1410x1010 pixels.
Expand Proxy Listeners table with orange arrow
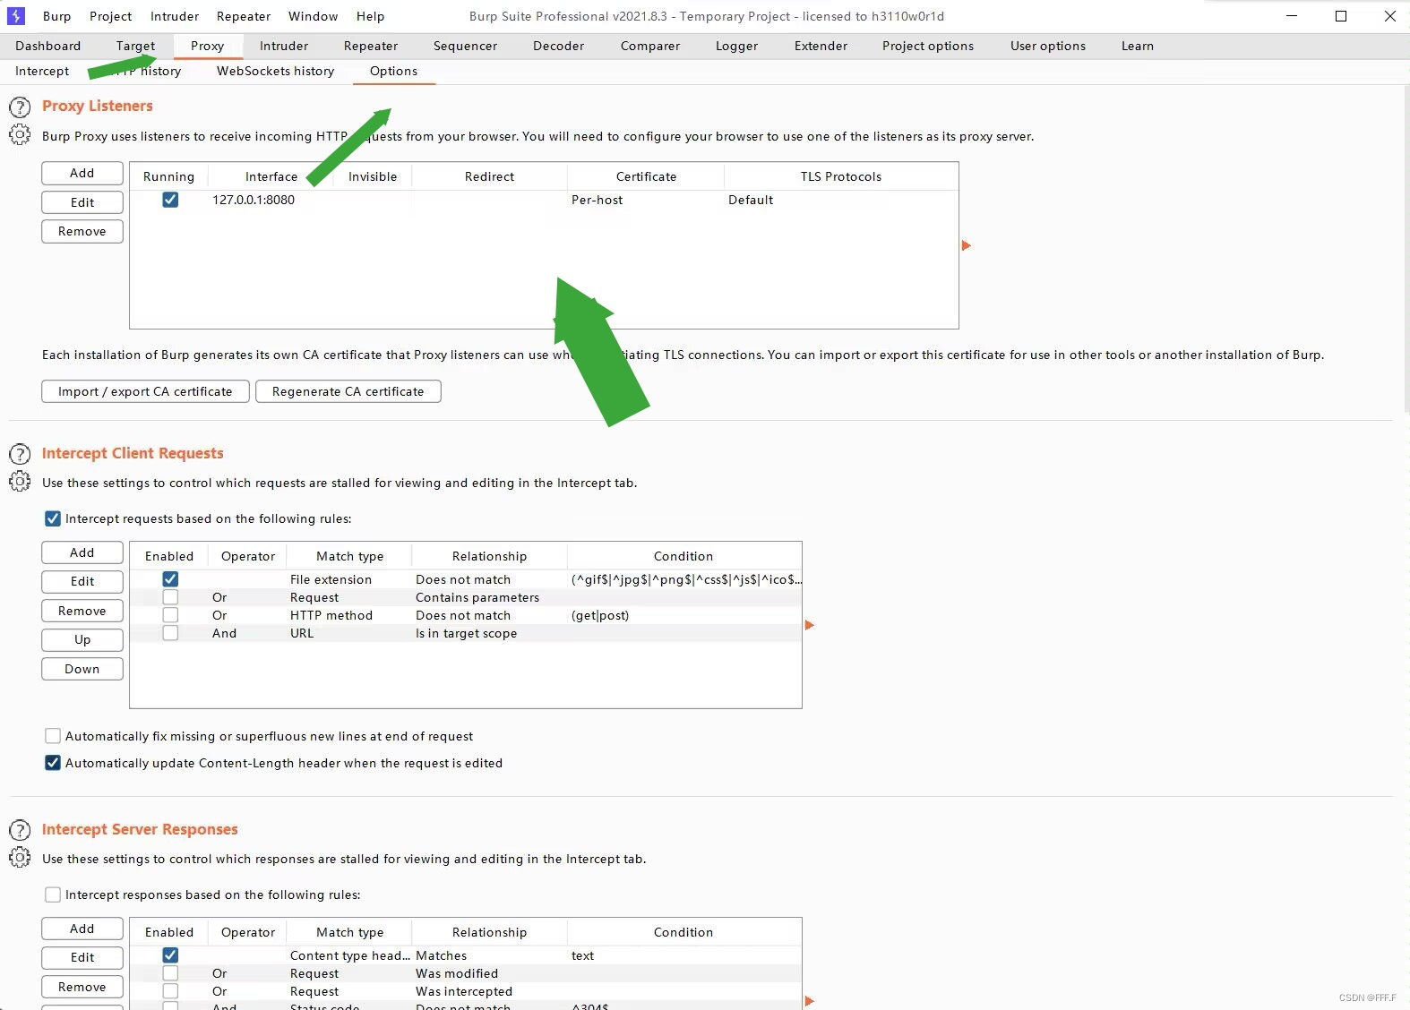pyautogui.click(x=967, y=245)
